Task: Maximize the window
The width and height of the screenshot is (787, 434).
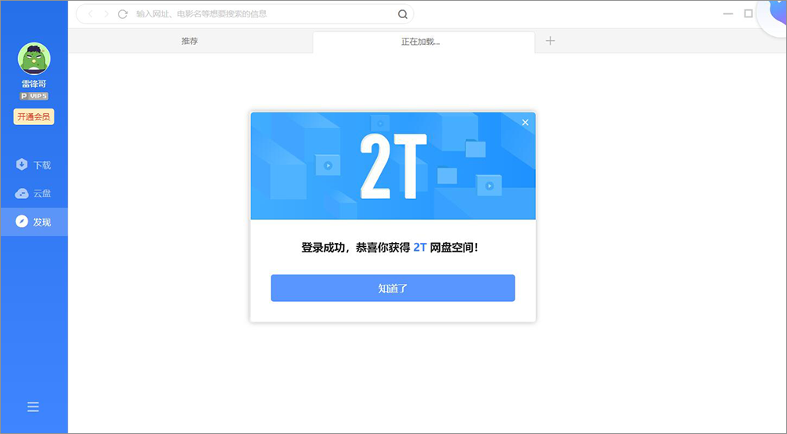Action: (x=748, y=13)
